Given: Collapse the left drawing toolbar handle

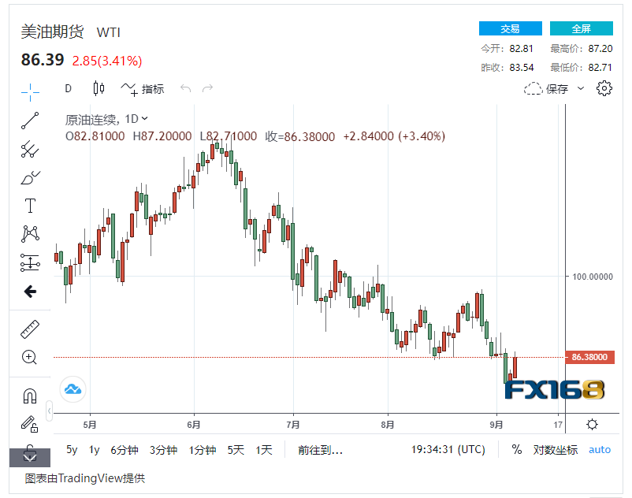Looking at the screenshot, I should [x=49, y=411].
